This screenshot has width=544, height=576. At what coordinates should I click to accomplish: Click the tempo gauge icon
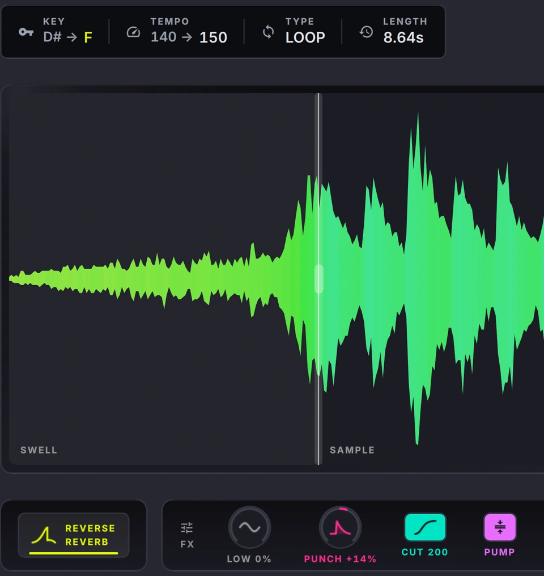[x=133, y=32]
